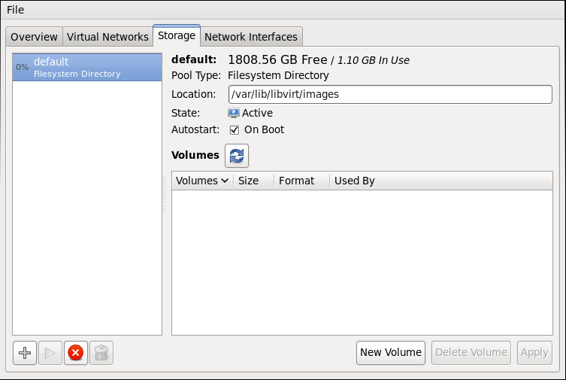Click the add storage pool plus icon
This screenshot has width=566, height=380.
coord(25,353)
